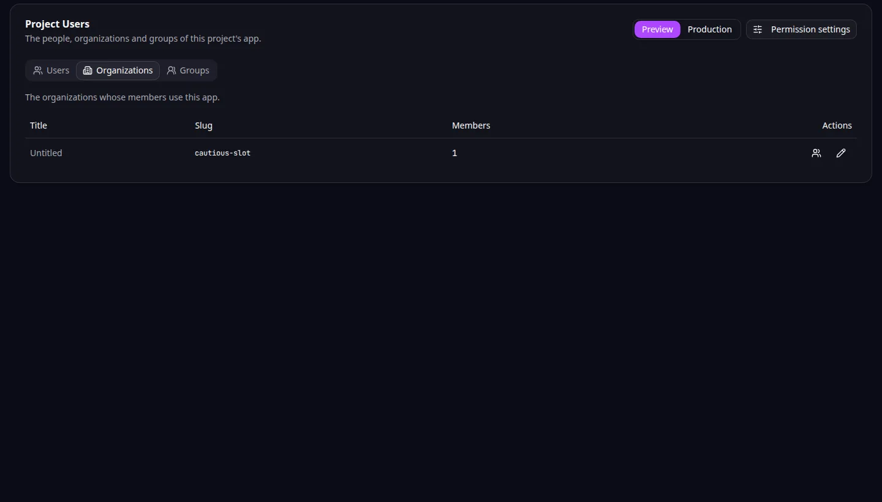Open Permission settings

coord(801,29)
